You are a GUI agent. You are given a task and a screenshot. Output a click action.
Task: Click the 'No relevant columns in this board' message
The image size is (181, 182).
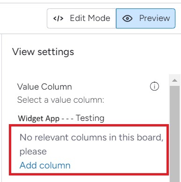click(92, 138)
